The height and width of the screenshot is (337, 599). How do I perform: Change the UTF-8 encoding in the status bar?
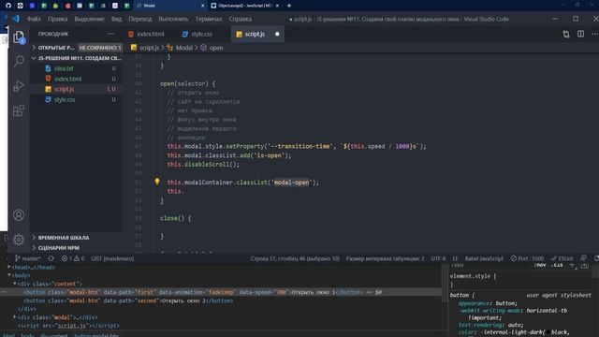pos(438,258)
